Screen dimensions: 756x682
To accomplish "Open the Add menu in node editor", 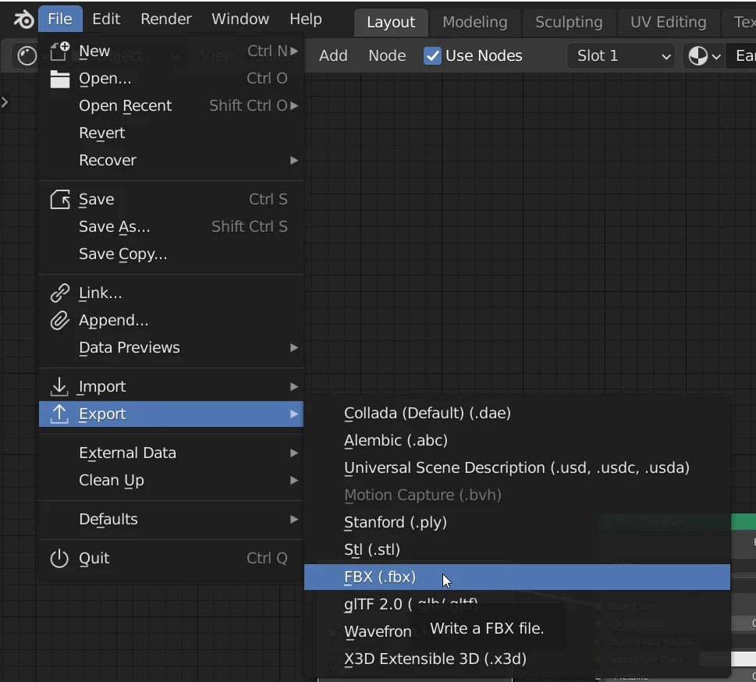I will (333, 56).
